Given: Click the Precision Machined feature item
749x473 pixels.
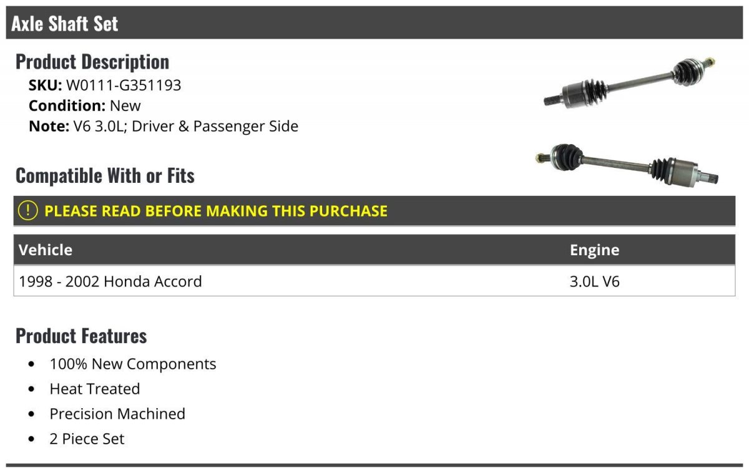Looking at the screenshot, I should point(117,414).
